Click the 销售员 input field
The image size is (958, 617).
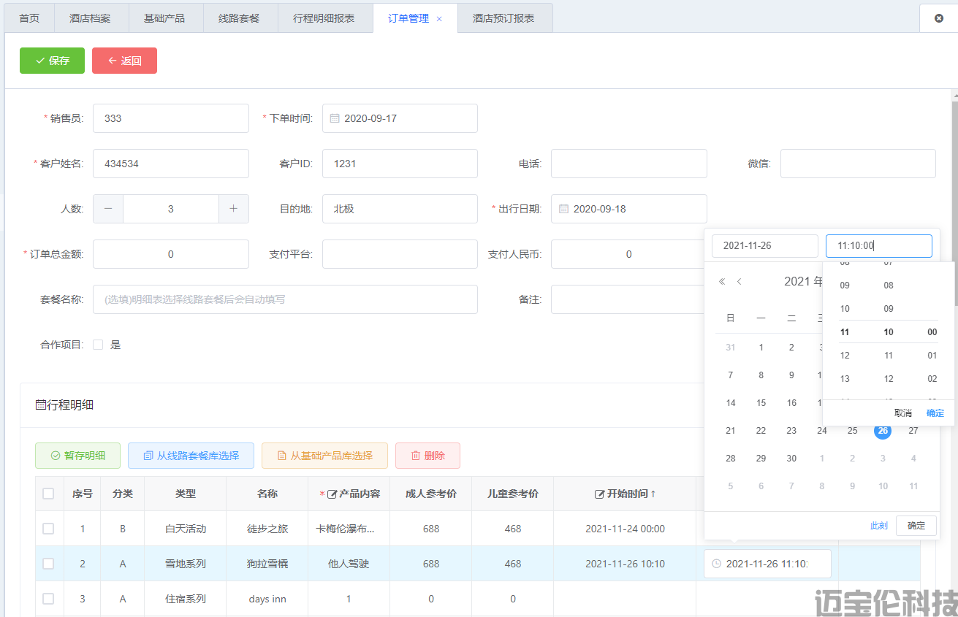171,118
